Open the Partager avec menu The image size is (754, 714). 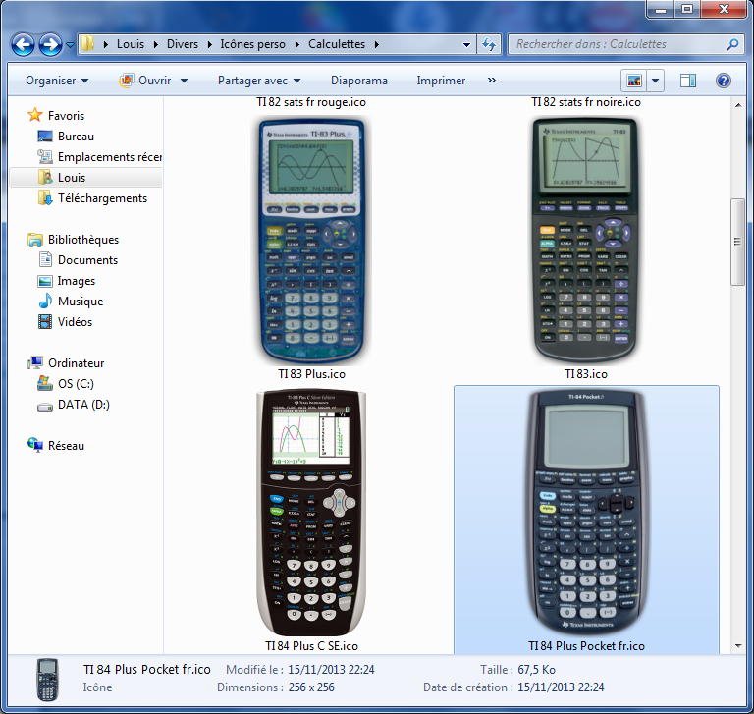point(259,81)
